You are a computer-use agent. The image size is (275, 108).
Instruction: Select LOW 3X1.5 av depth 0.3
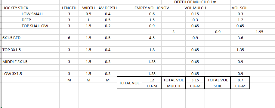[107, 74]
